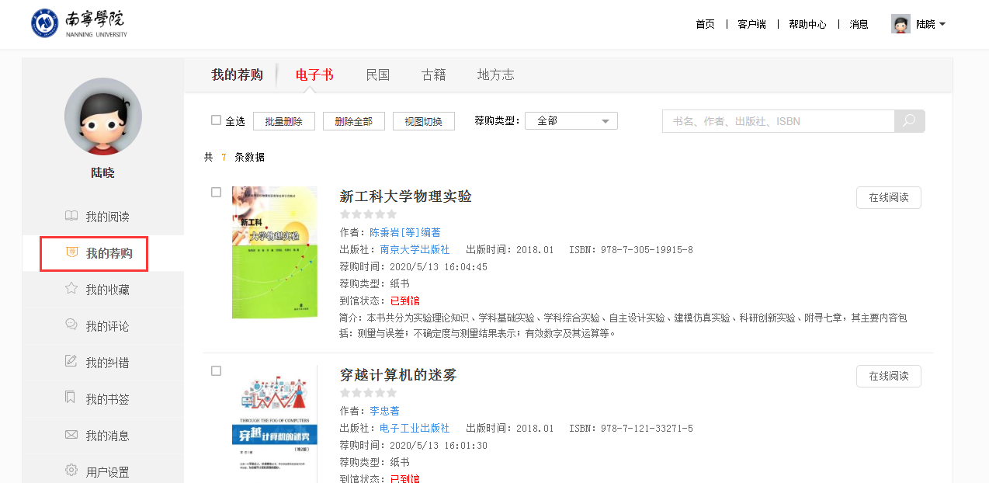The image size is (989, 483).
Task: Click the edit pencil icon beside 我的纠错
Action: pos(71,362)
